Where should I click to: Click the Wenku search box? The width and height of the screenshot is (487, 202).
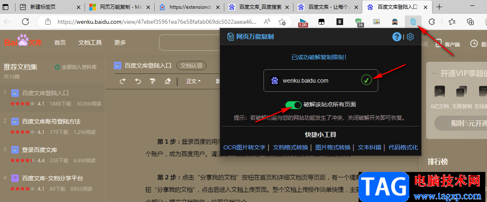click(189, 43)
